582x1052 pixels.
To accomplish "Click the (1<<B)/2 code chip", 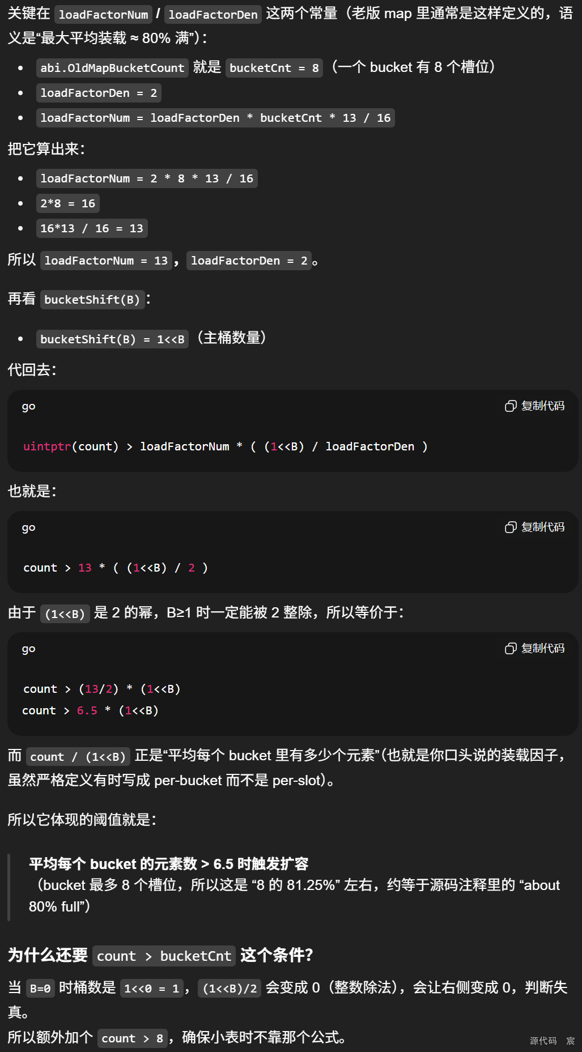I will 229,988.
